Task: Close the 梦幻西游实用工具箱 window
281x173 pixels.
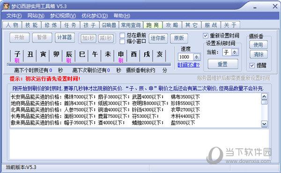Action: pos(275,7)
